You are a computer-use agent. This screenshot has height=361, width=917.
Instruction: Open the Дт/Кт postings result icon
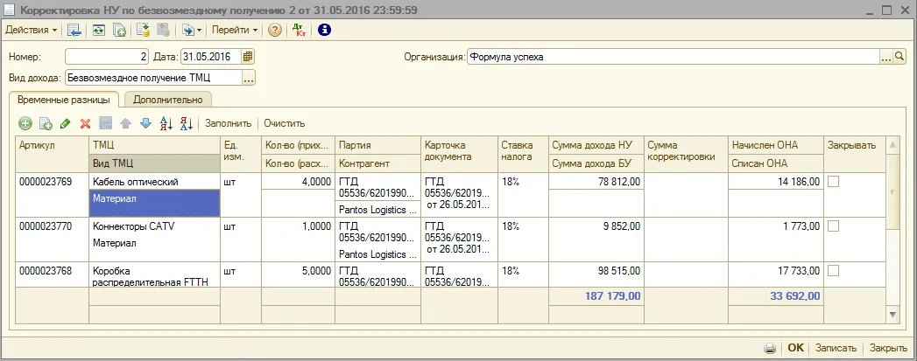(299, 30)
